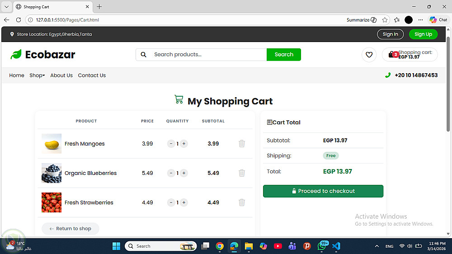Open the browser favorites list icon
Image resolution: width=452 pixels, height=254 pixels.
coord(397,20)
